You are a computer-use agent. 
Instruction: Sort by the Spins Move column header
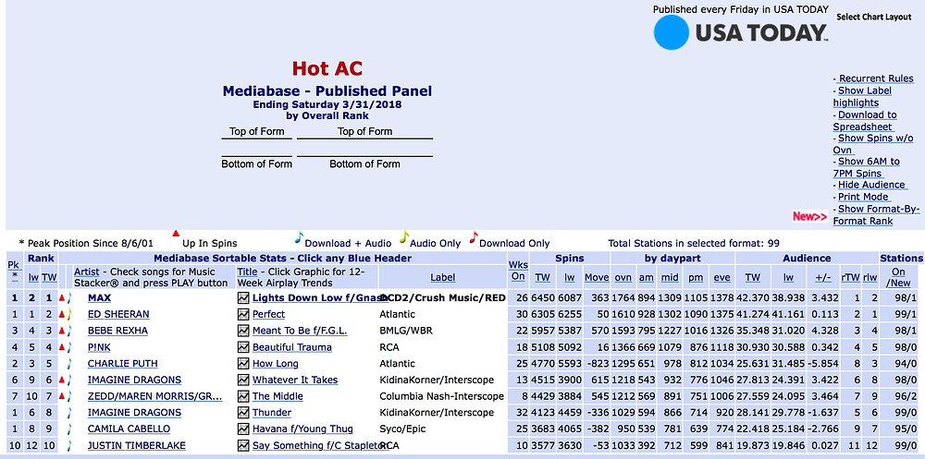pos(597,277)
